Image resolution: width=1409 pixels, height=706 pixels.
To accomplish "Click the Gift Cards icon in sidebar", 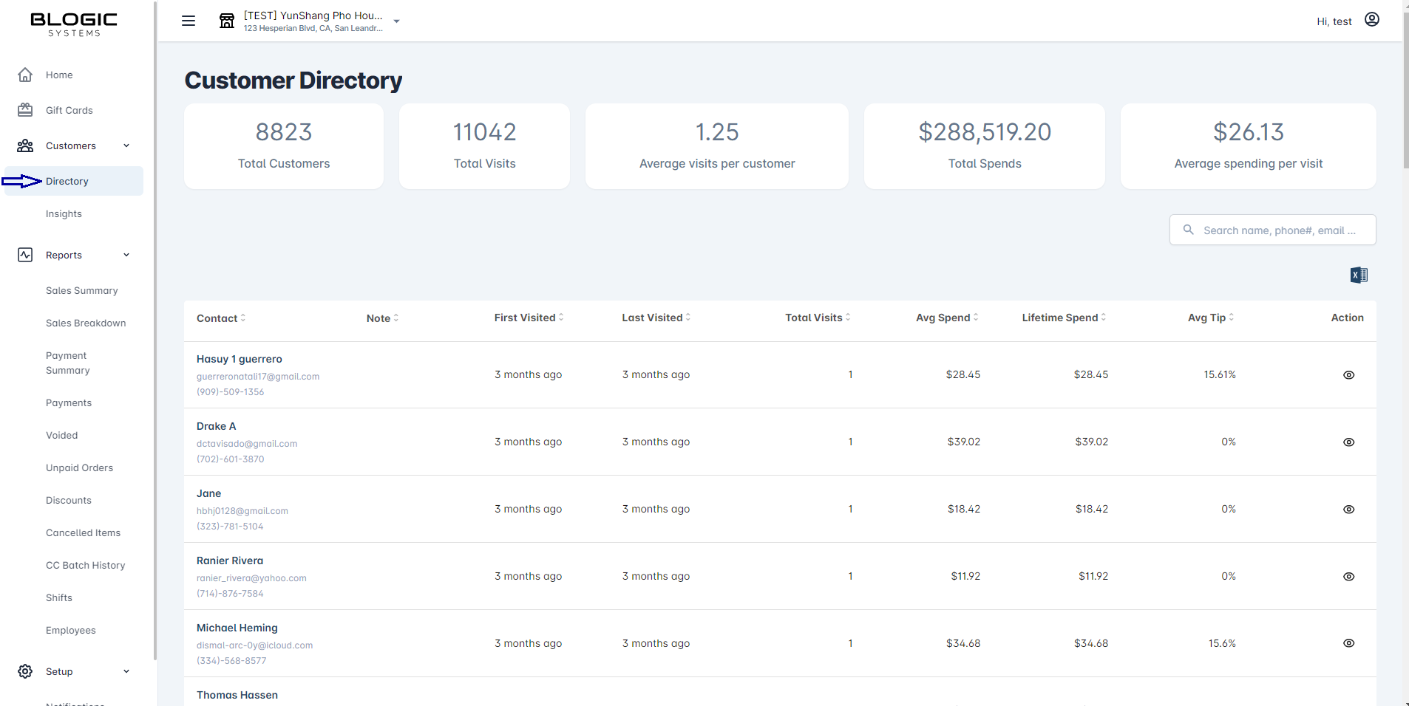I will tap(25, 110).
